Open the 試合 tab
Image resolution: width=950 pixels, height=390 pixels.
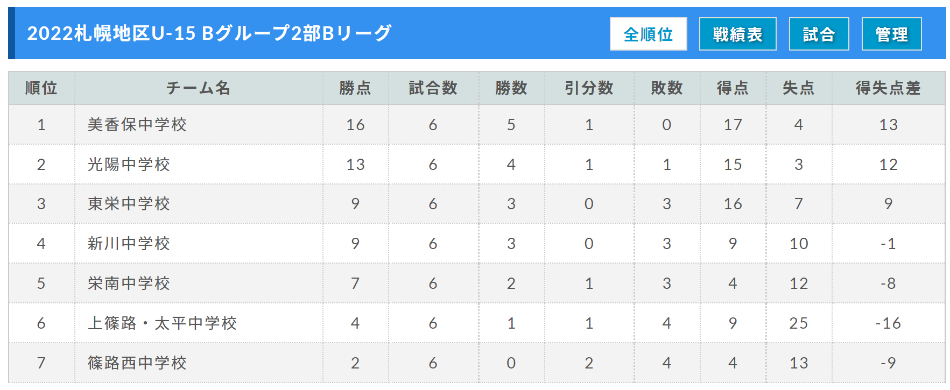tap(819, 34)
